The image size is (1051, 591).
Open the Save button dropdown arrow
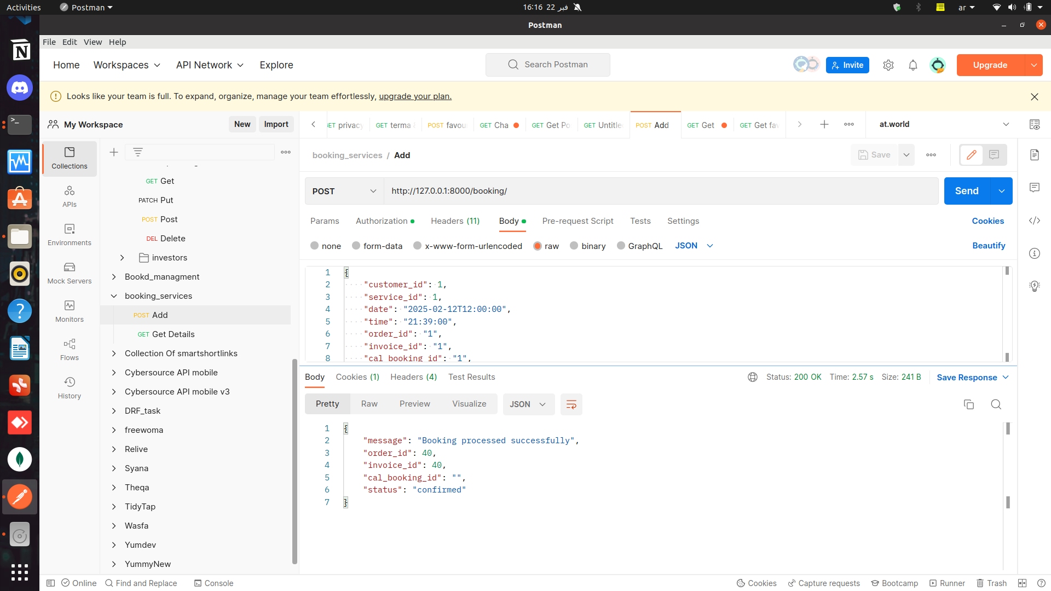tap(906, 155)
